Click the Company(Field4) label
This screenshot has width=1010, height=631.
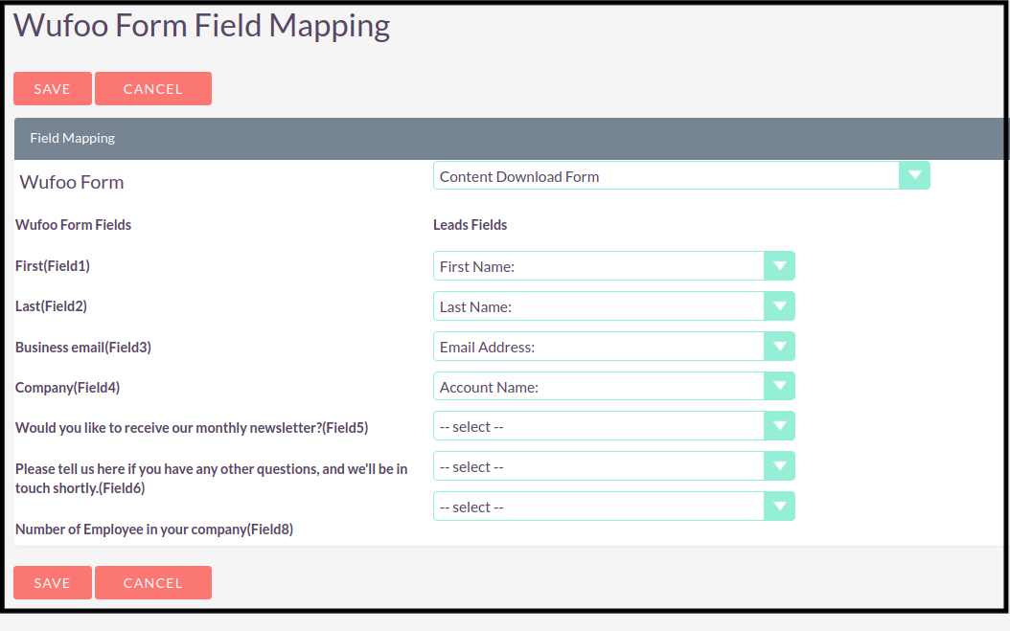point(68,388)
